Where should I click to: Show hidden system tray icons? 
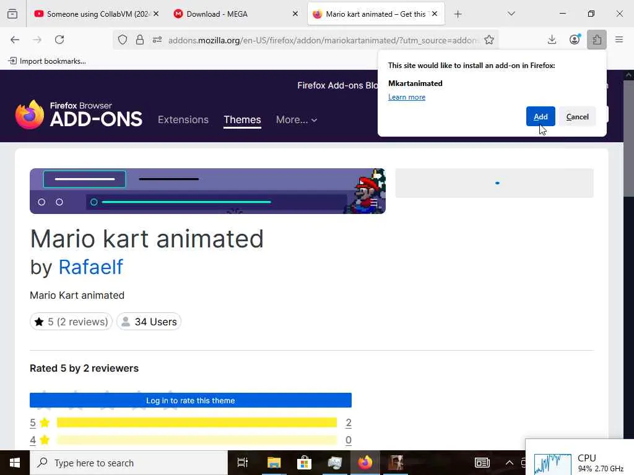(x=510, y=463)
